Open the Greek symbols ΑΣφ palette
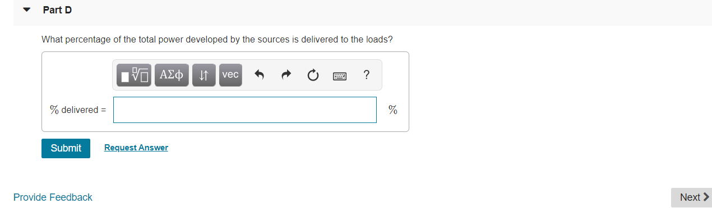Screen dimensions: 712x208 [172, 75]
